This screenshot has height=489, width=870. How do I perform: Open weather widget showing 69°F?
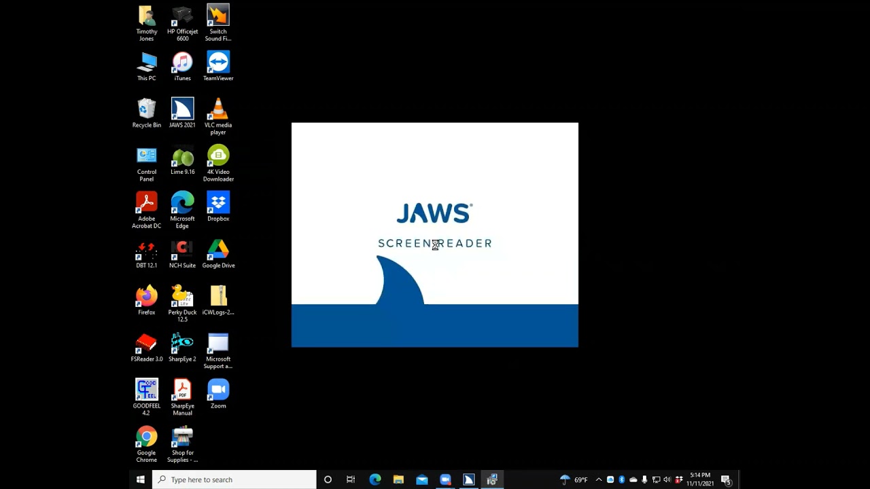574,479
